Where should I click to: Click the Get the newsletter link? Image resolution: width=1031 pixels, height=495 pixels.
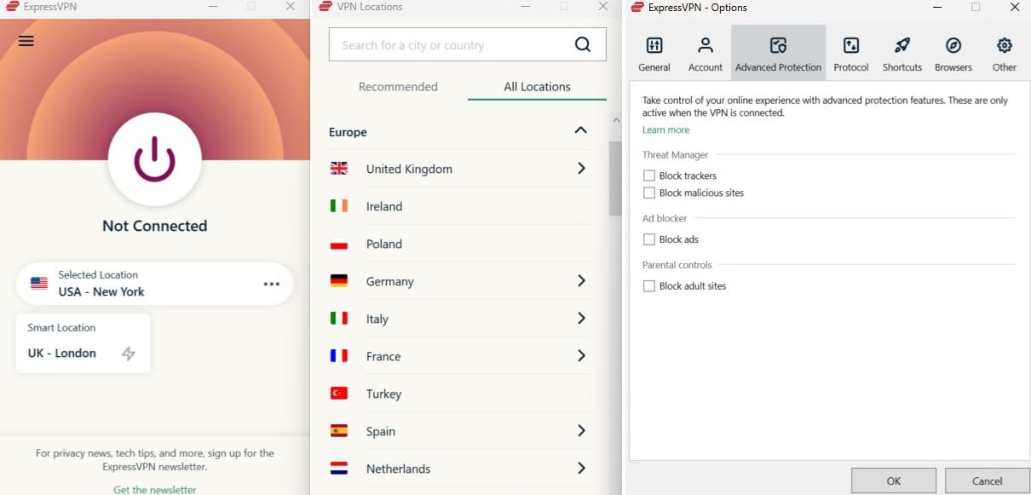click(154, 490)
